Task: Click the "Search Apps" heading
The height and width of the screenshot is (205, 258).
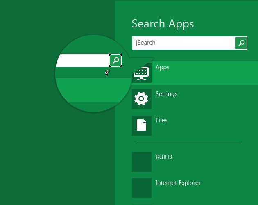Action: tap(163, 24)
